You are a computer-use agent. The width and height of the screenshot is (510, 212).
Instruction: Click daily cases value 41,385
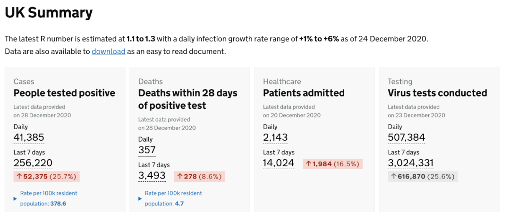coord(29,138)
